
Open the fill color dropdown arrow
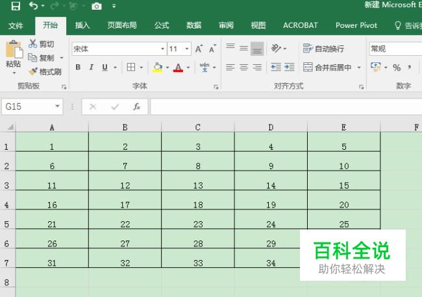click(168, 67)
